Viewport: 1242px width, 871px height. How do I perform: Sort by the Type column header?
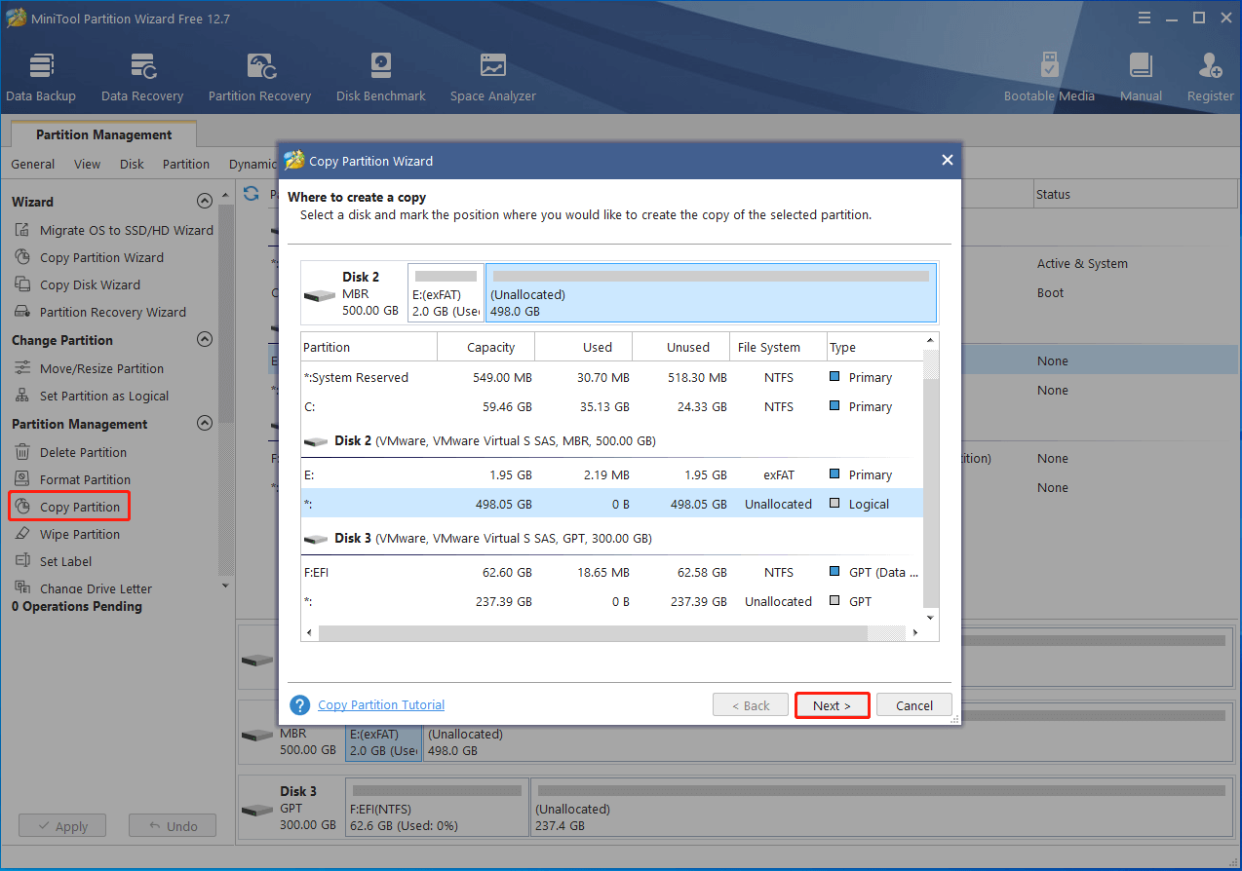(873, 348)
